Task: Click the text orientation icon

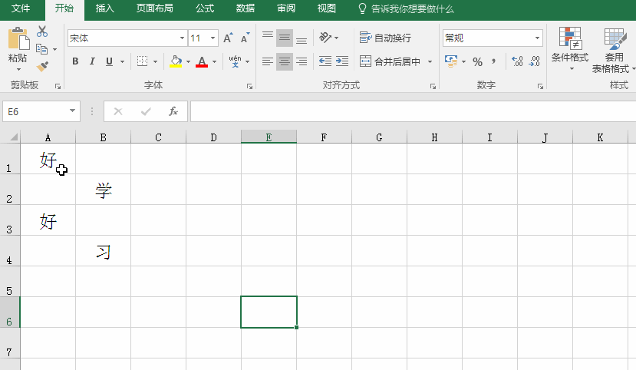Action: pos(325,38)
